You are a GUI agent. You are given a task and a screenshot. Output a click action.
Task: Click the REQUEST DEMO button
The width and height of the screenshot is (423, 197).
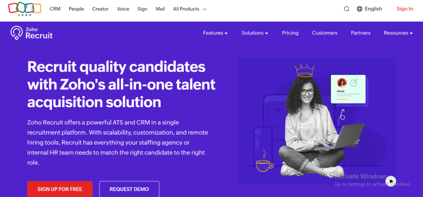129,189
